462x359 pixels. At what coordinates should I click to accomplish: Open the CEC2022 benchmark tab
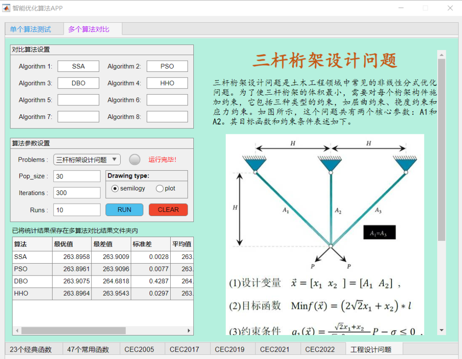(322, 349)
